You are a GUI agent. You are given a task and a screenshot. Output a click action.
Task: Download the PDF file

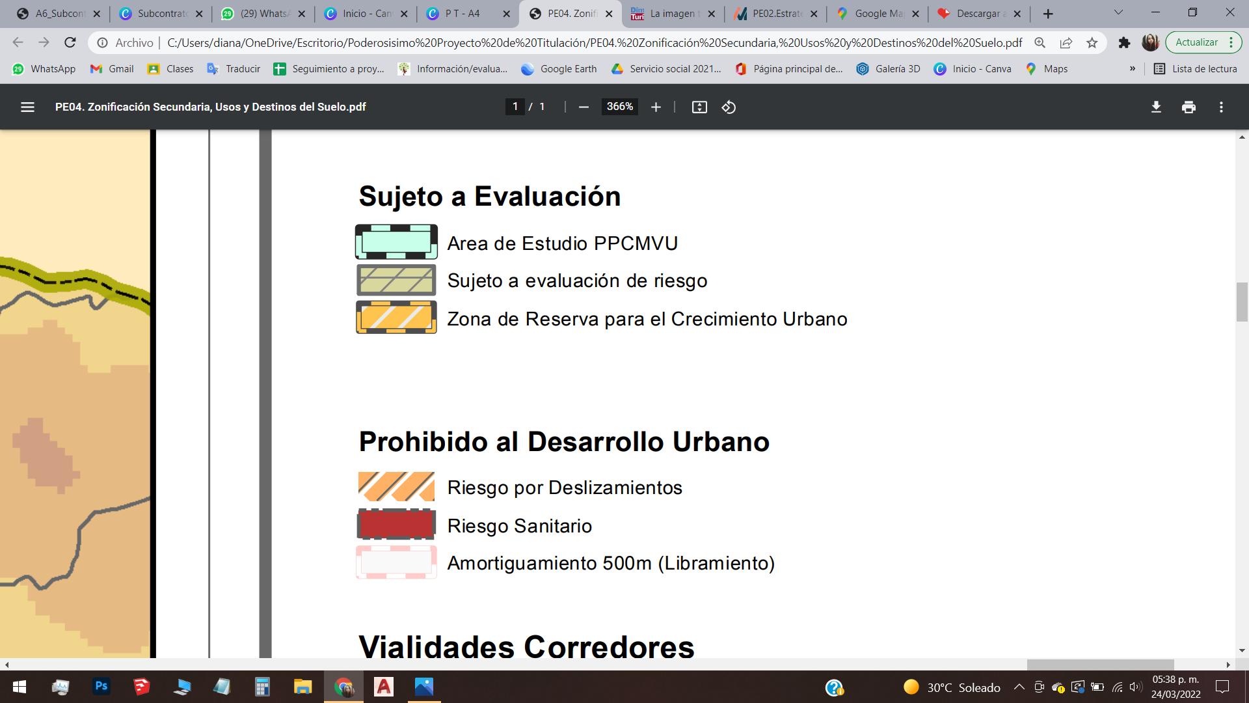pyautogui.click(x=1156, y=107)
